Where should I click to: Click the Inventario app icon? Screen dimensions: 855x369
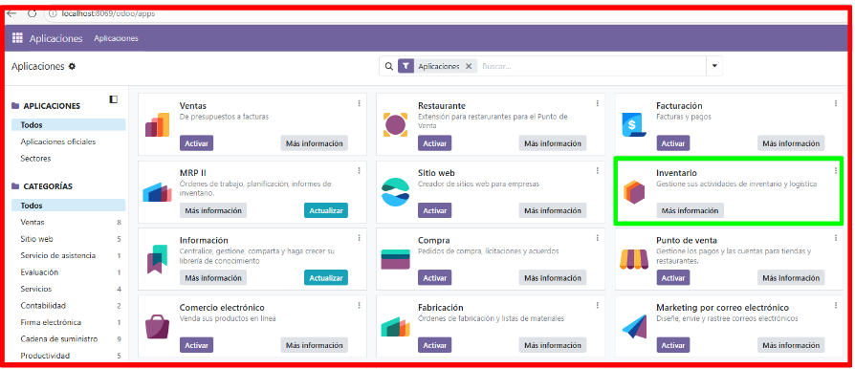point(634,192)
